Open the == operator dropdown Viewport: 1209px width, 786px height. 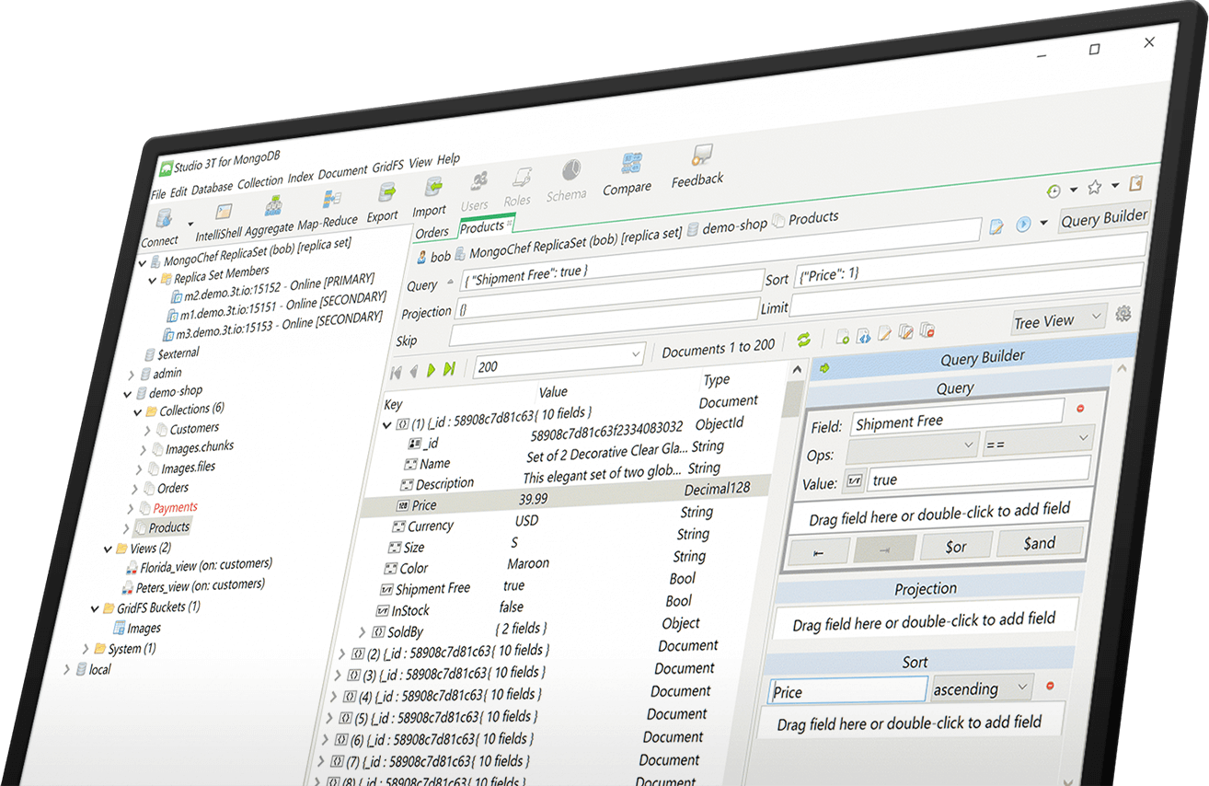tap(1037, 443)
